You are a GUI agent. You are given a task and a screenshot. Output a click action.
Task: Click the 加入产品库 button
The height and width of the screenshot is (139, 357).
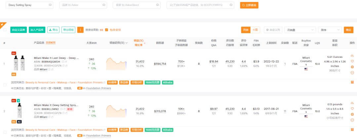(37, 30)
